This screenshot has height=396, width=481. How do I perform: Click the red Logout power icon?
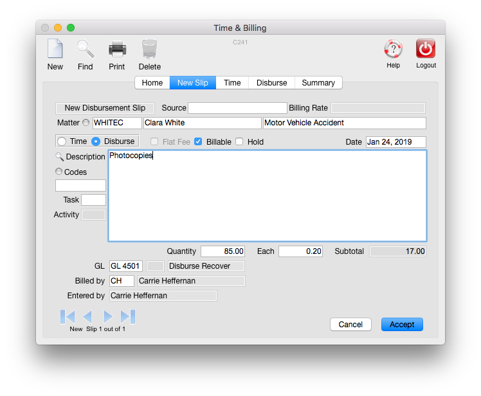coord(426,50)
